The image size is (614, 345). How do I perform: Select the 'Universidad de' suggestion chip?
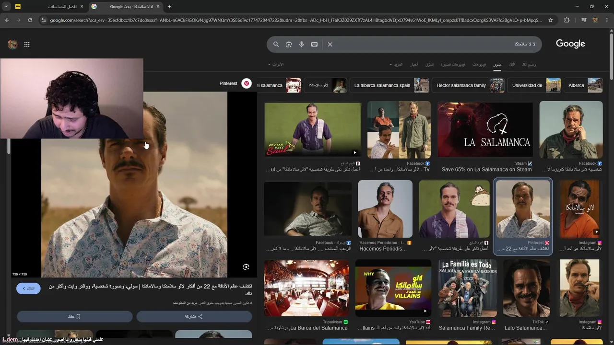coord(534,85)
